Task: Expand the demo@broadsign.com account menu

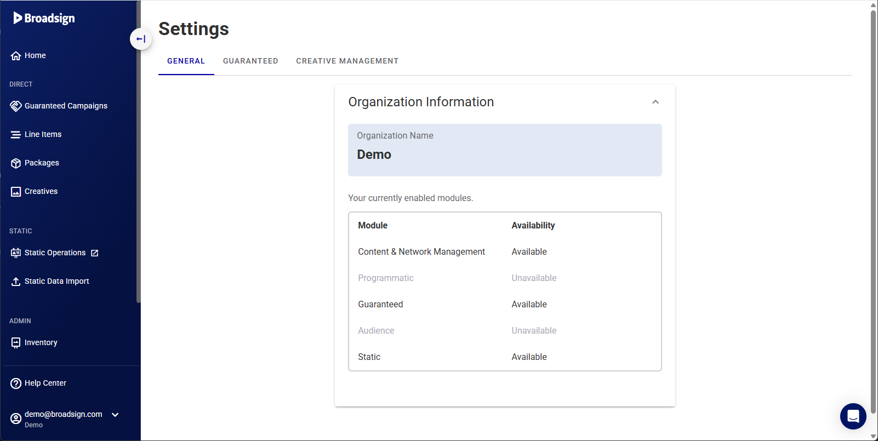Action: click(x=115, y=415)
